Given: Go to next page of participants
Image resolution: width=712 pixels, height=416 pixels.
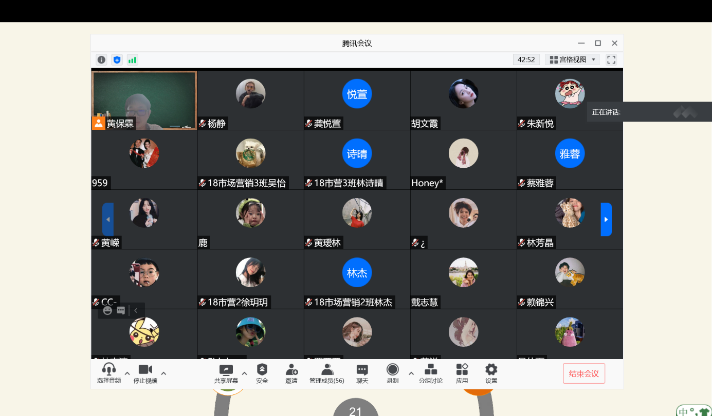Looking at the screenshot, I should click(x=606, y=220).
